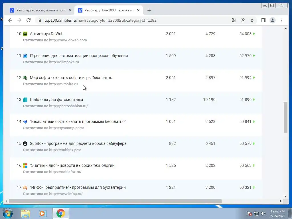
Task: Click the scroll down arrow
Action: tap(285, 196)
